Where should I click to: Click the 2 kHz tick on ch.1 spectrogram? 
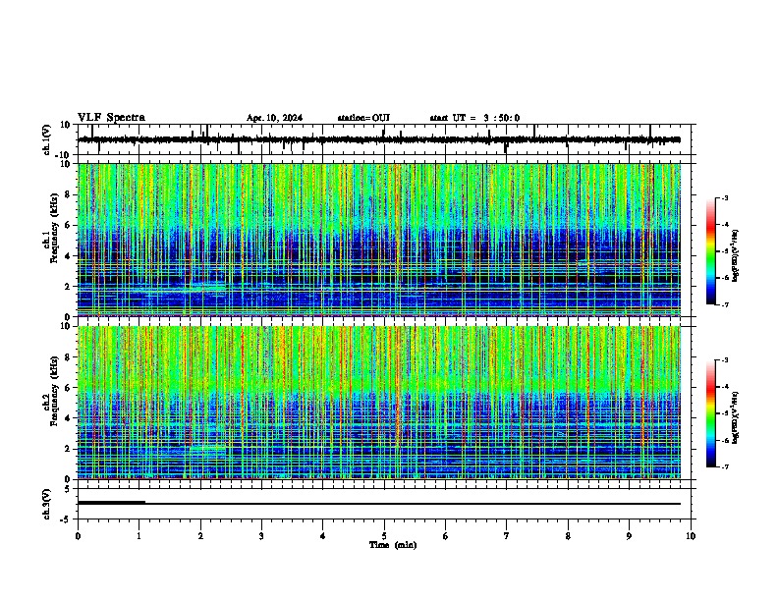[x=69, y=287]
